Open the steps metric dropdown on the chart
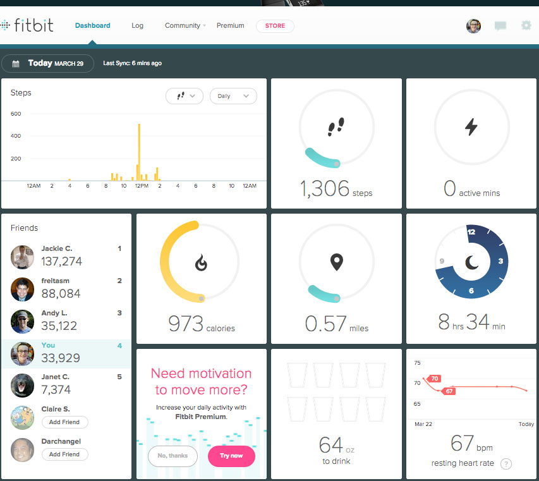The height and width of the screenshot is (481, 539). 184,95
